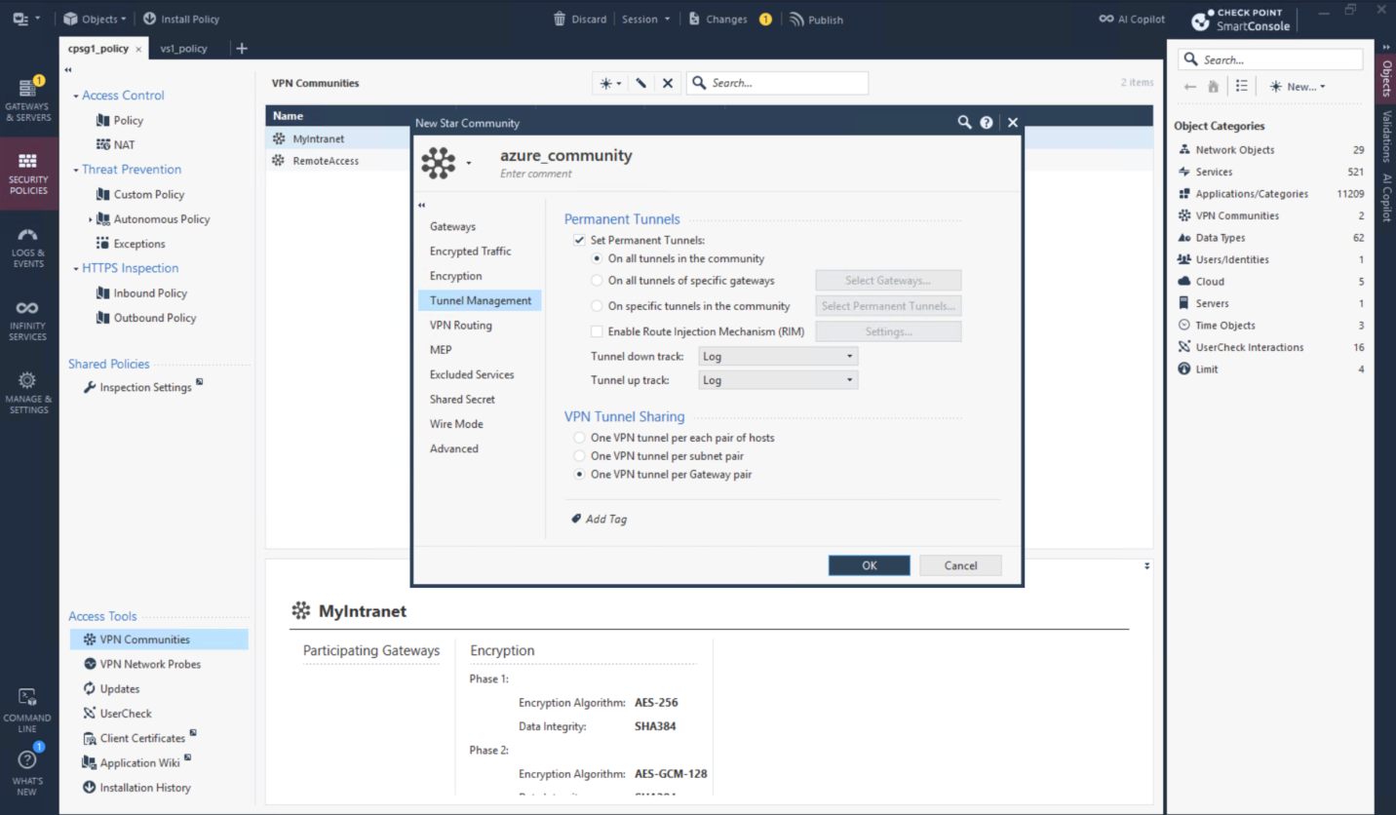Screen dimensions: 1396x815
Task: Enable Route Injection Mechanism (RIM) checkbox
Action: [598, 331]
